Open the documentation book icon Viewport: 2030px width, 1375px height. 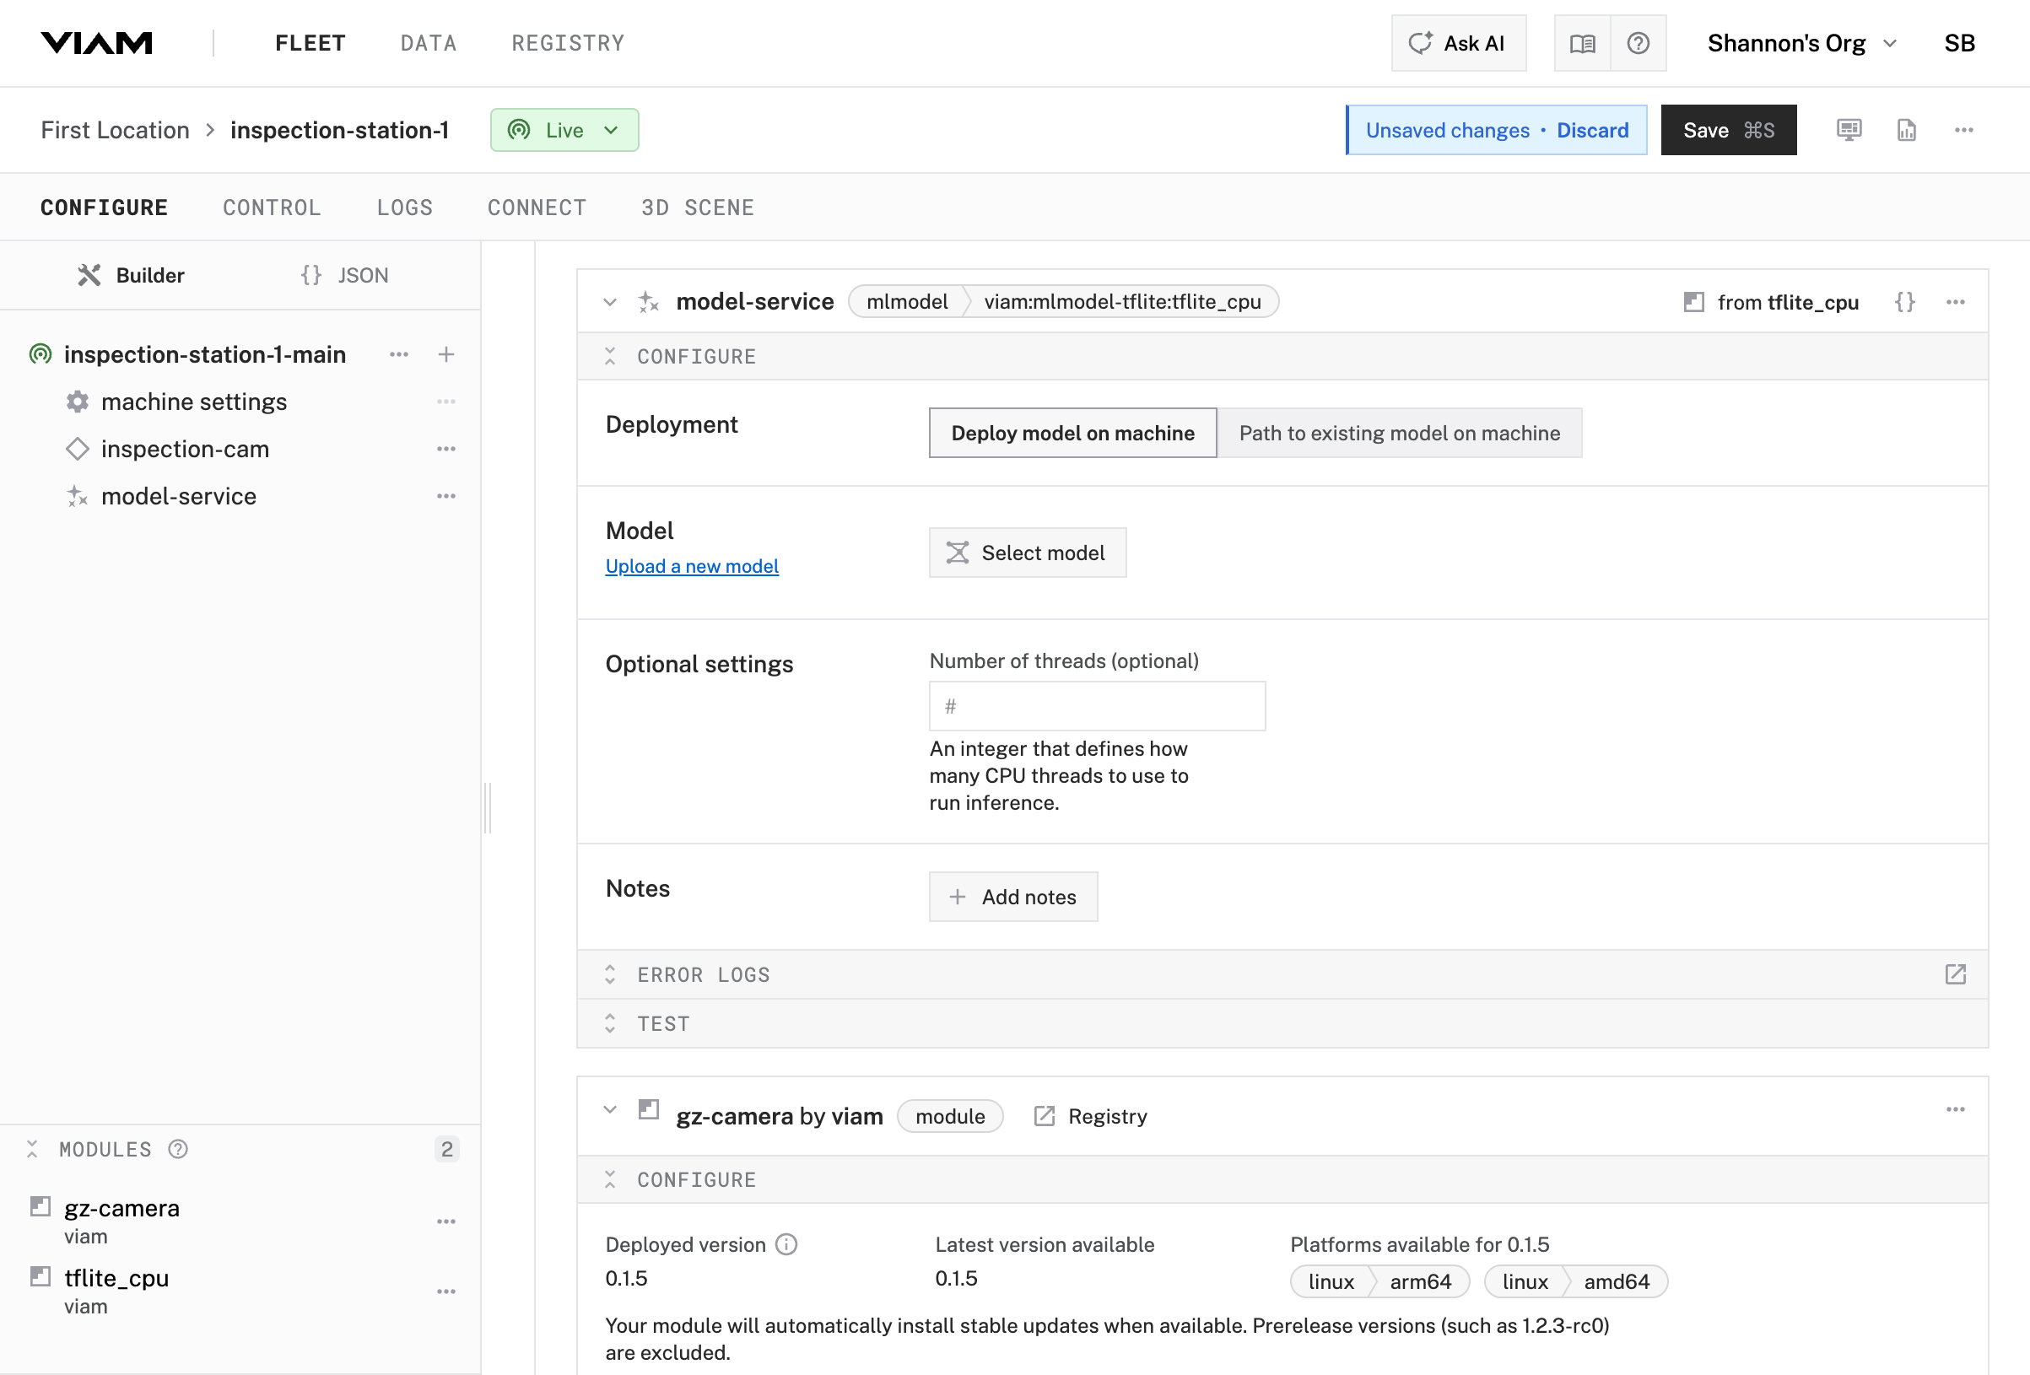pyautogui.click(x=1582, y=43)
